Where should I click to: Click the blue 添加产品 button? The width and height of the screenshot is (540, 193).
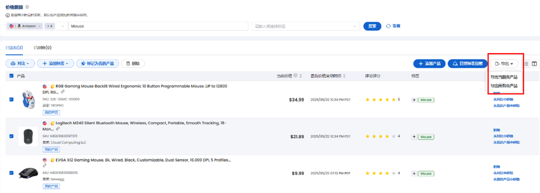click(x=429, y=63)
